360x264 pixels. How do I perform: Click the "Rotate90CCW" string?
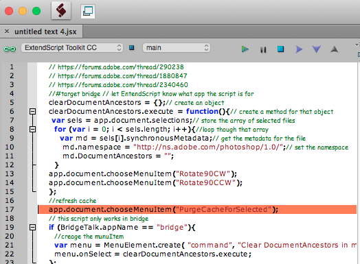[x=206, y=182]
